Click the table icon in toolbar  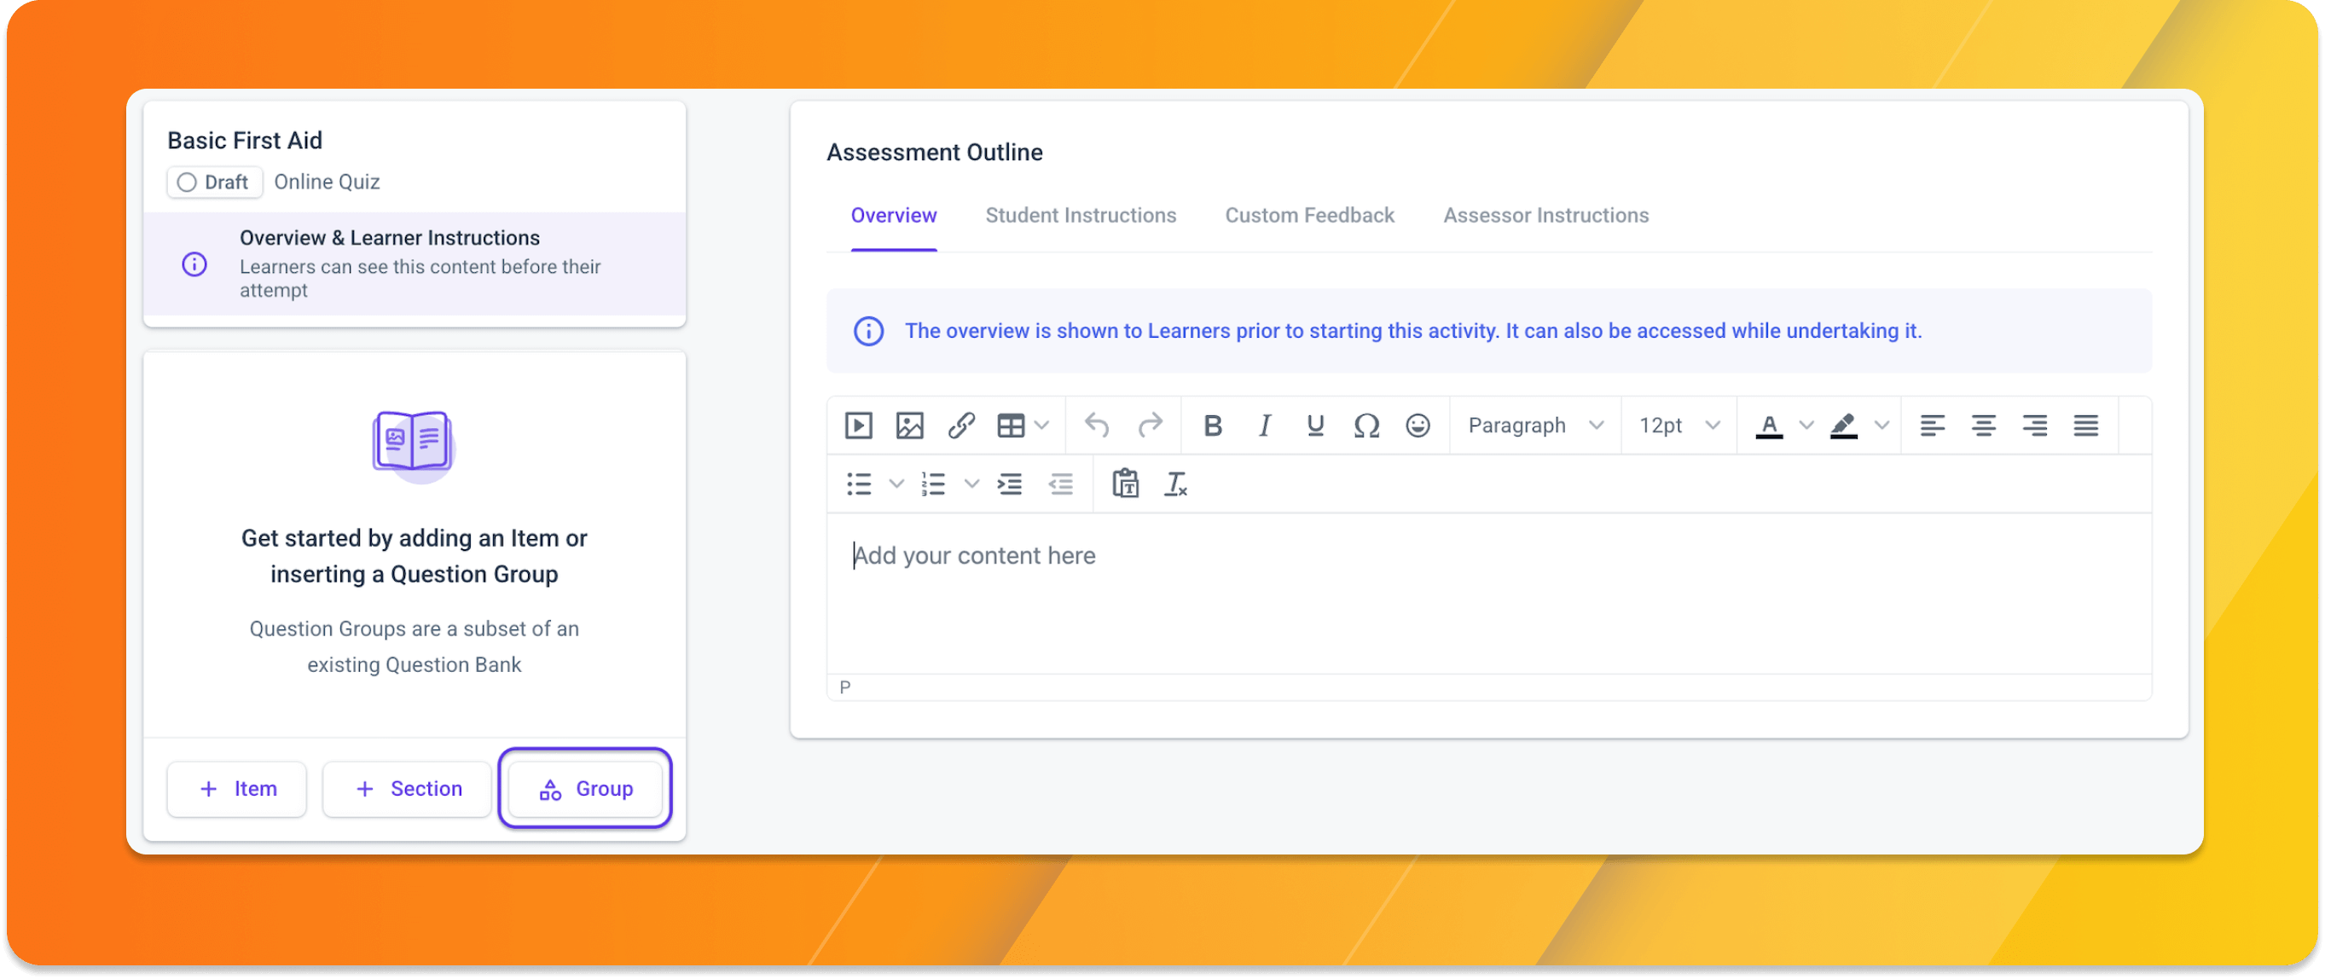pos(1011,425)
